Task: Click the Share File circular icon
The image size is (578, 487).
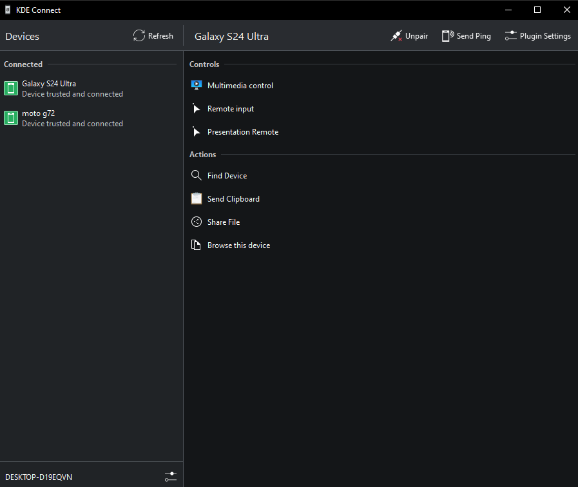Action: pyautogui.click(x=197, y=222)
